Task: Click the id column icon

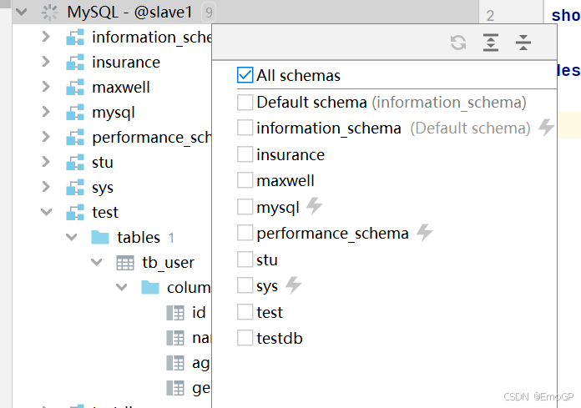Action: tap(175, 313)
